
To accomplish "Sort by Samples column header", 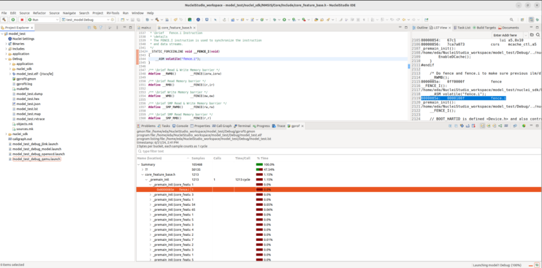I will [x=198, y=158].
